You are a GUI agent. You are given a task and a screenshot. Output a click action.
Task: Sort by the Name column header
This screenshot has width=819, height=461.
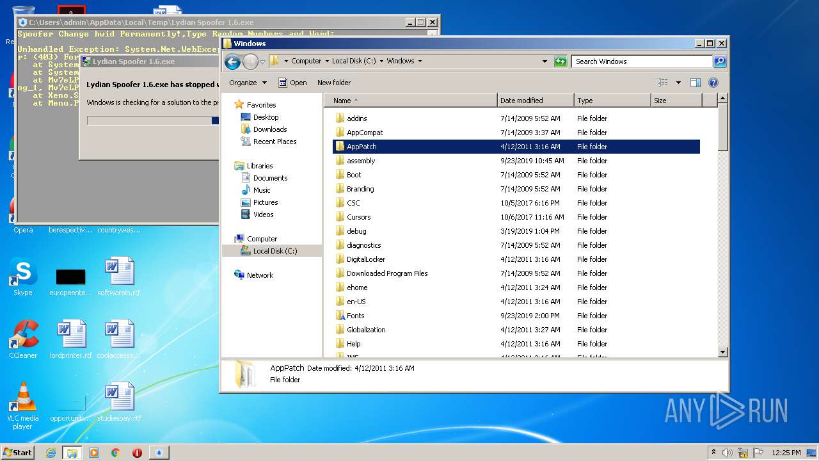411,101
